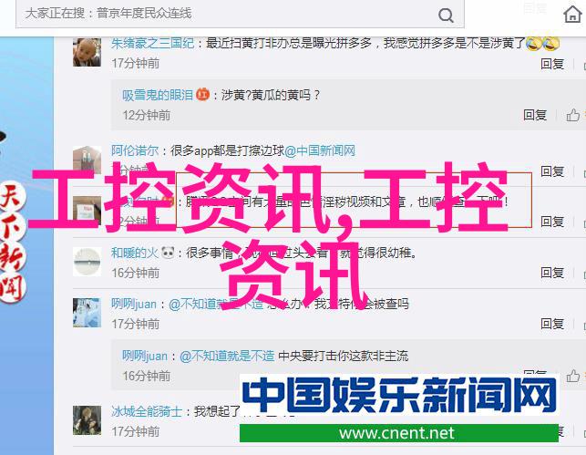
Task: Like the 咧咧juan nested reply
Action: click(x=572, y=376)
